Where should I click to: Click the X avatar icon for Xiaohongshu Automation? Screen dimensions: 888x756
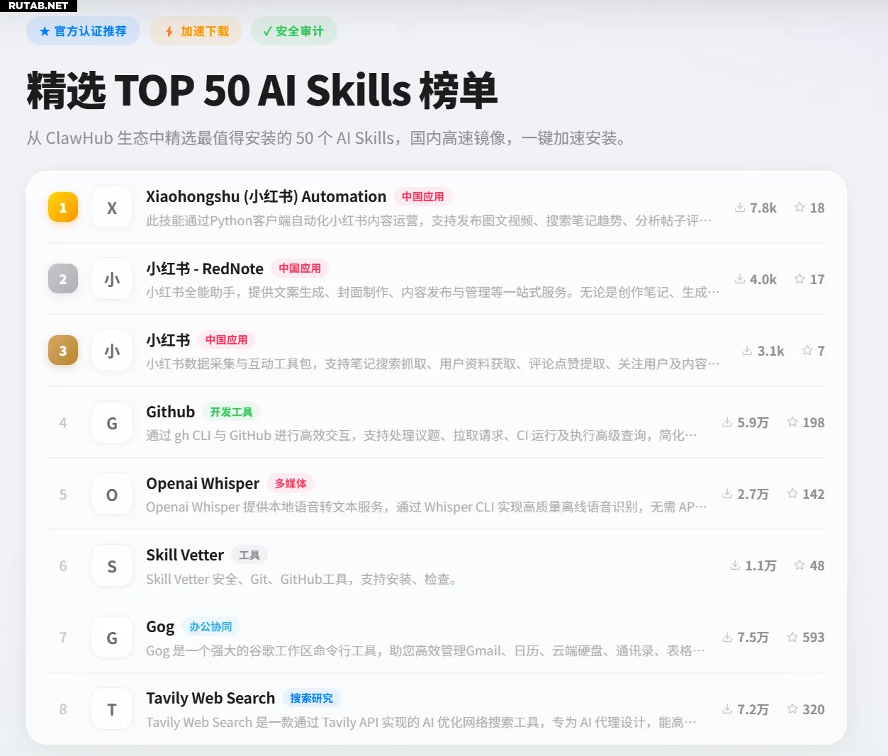pyautogui.click(x=112, y=208)
